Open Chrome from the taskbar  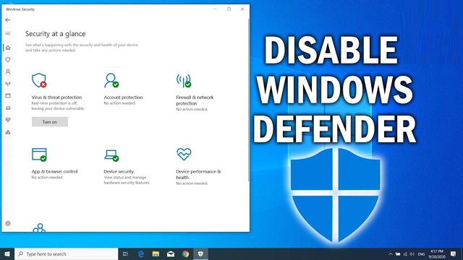[x=185, y=253]
